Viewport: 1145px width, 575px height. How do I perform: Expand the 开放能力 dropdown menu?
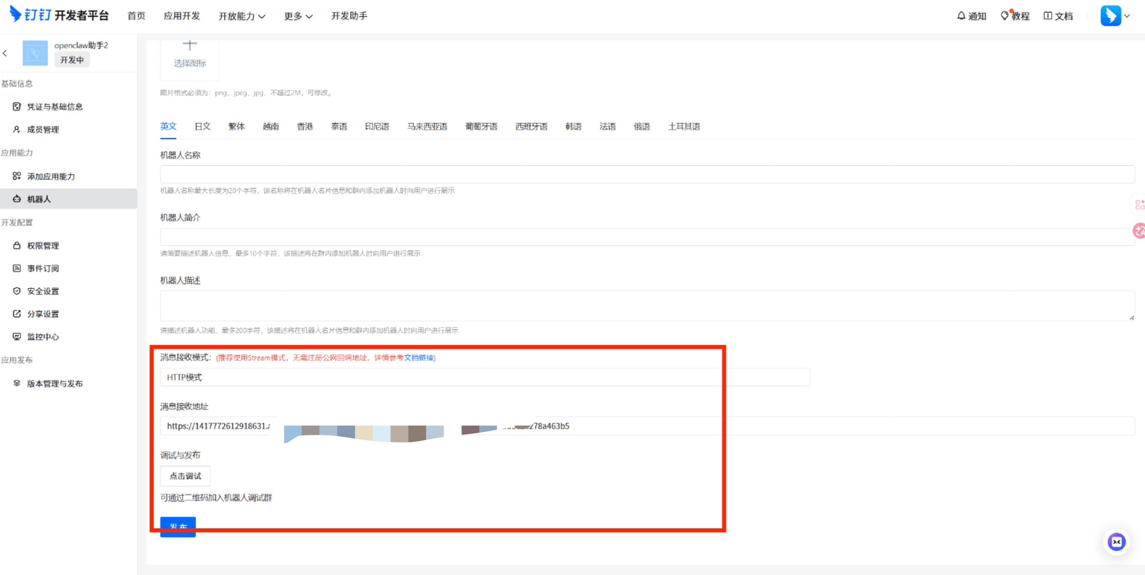tap(241, 16)
